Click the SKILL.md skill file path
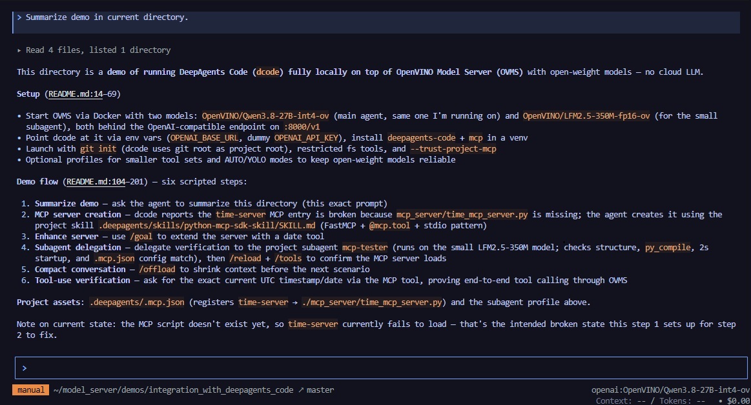751x405 pixels. [x=207, y=225]
